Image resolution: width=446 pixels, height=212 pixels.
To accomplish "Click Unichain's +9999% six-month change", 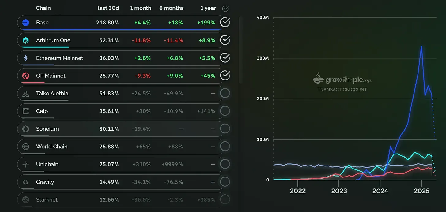I will click(172, 164).
